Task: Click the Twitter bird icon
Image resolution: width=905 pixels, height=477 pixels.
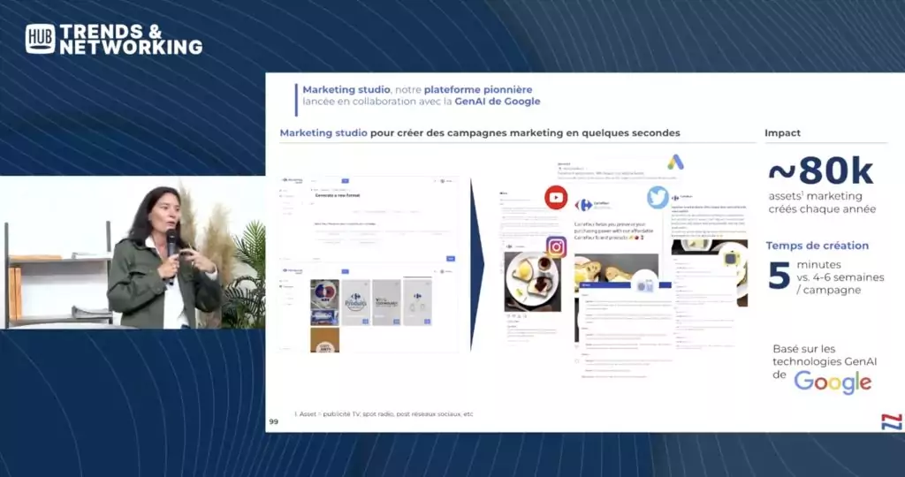Action: click(658, 198)
